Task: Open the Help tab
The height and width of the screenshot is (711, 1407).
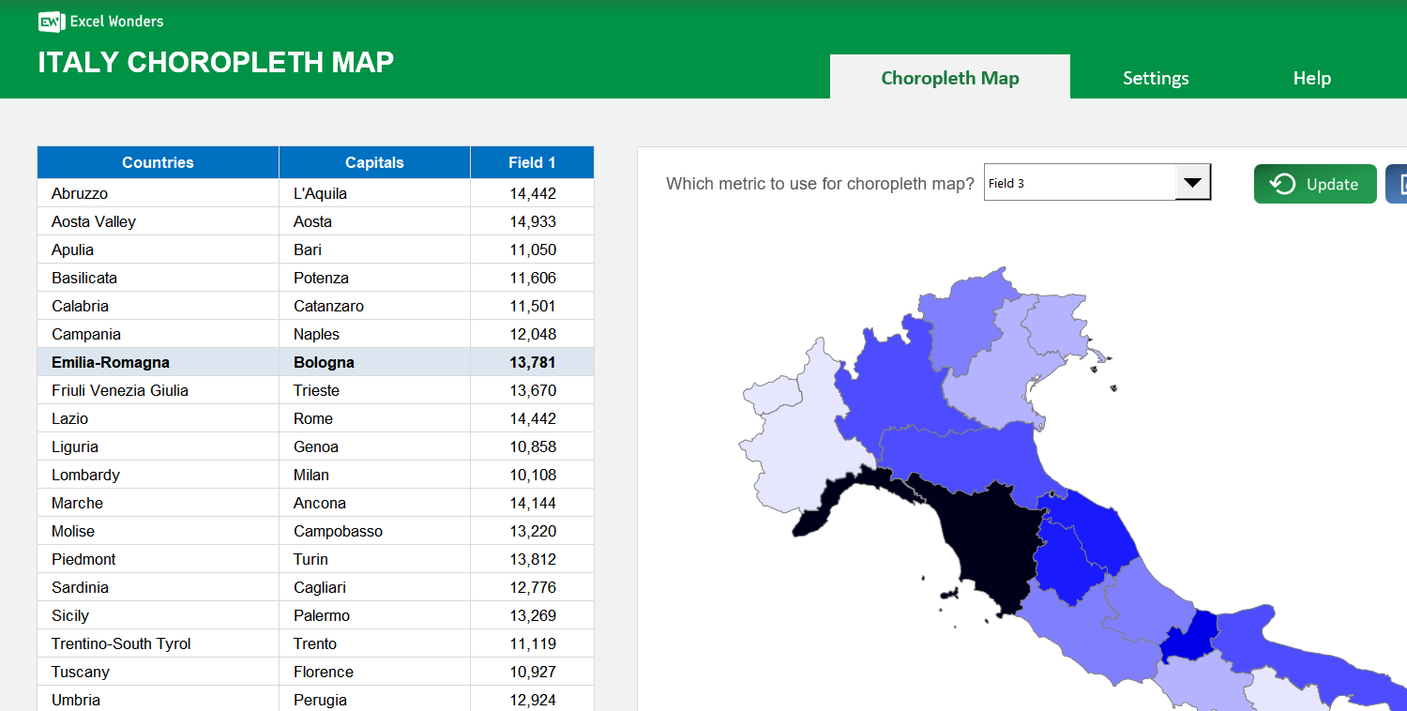Action: [1311, 78]
